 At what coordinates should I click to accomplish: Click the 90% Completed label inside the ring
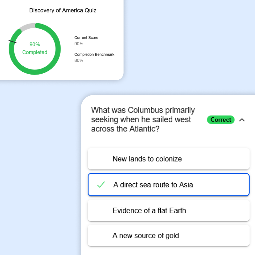click(34, 48)
